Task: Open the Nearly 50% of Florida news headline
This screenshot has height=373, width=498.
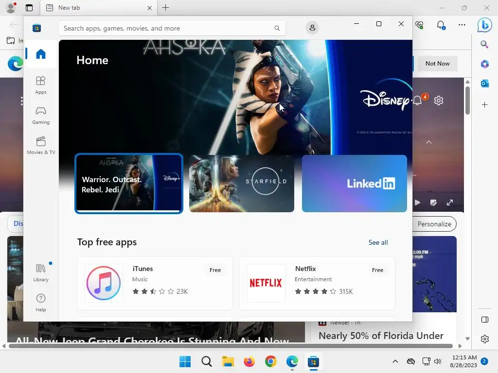Action: 381,336
